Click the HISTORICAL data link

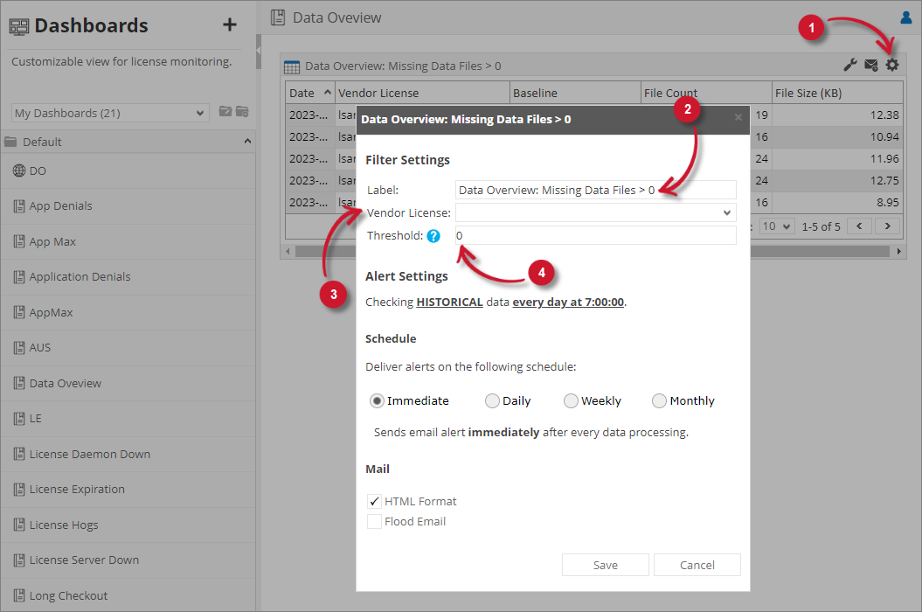pyautogui.click(x=449, y=302)
